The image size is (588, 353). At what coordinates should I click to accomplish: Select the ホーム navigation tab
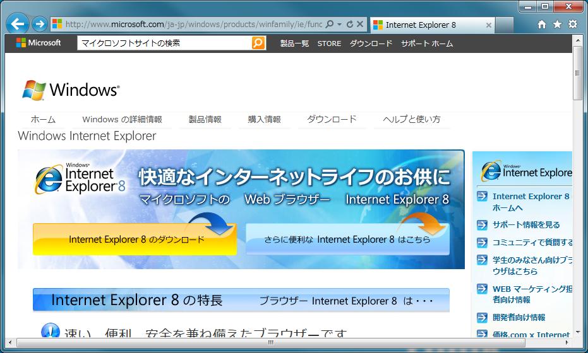pyautogui.click(x=43, y=119)
